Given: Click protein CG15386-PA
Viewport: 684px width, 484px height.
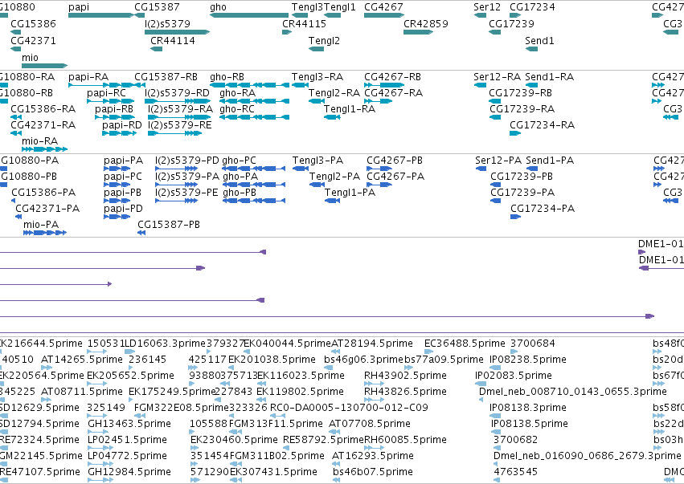Looking at the screenshot, I should tap(13, 201).
